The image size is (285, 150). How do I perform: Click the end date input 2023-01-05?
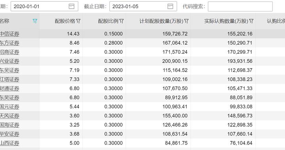tap(143, 6)
